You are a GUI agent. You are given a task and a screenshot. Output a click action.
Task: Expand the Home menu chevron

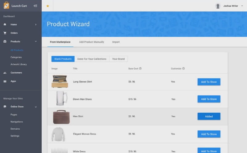36,25
